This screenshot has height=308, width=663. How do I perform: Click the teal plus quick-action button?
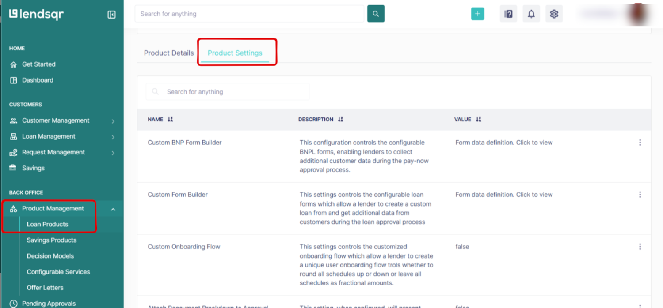pos(477,13)
